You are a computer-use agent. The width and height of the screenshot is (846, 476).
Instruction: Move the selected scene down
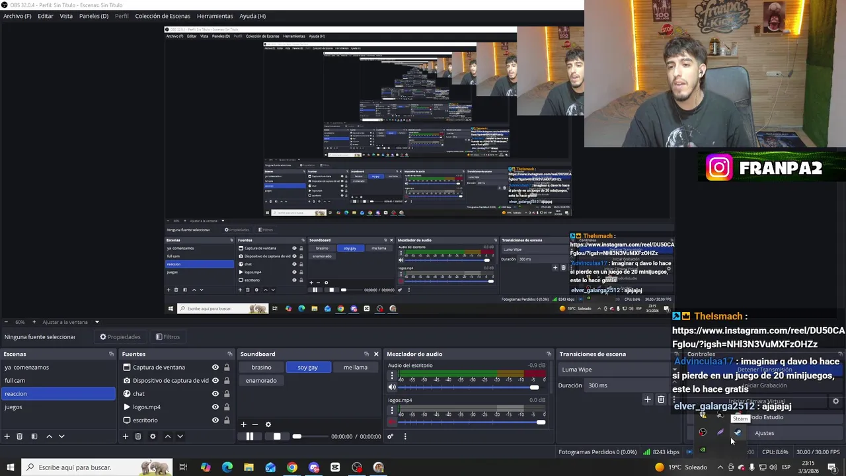pyautogui.click(x=61, y=436)
